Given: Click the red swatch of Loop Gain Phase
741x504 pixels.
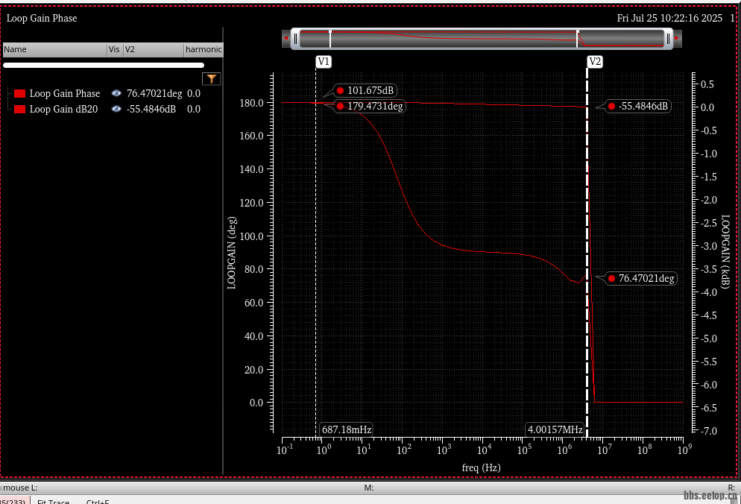Looking at the screenshot, I should coord(19,94).
